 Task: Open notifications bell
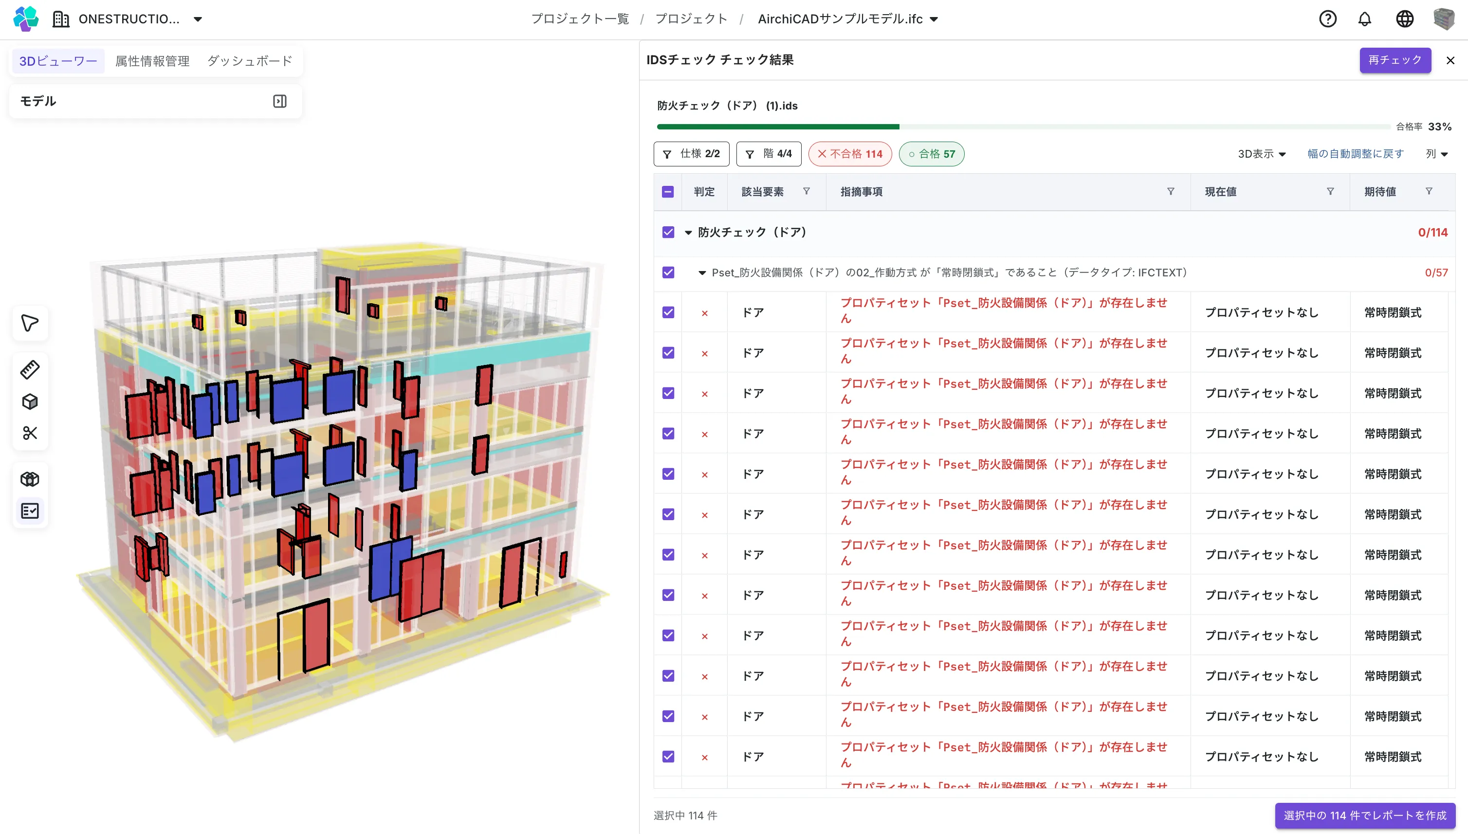[x=1365, y=19]
